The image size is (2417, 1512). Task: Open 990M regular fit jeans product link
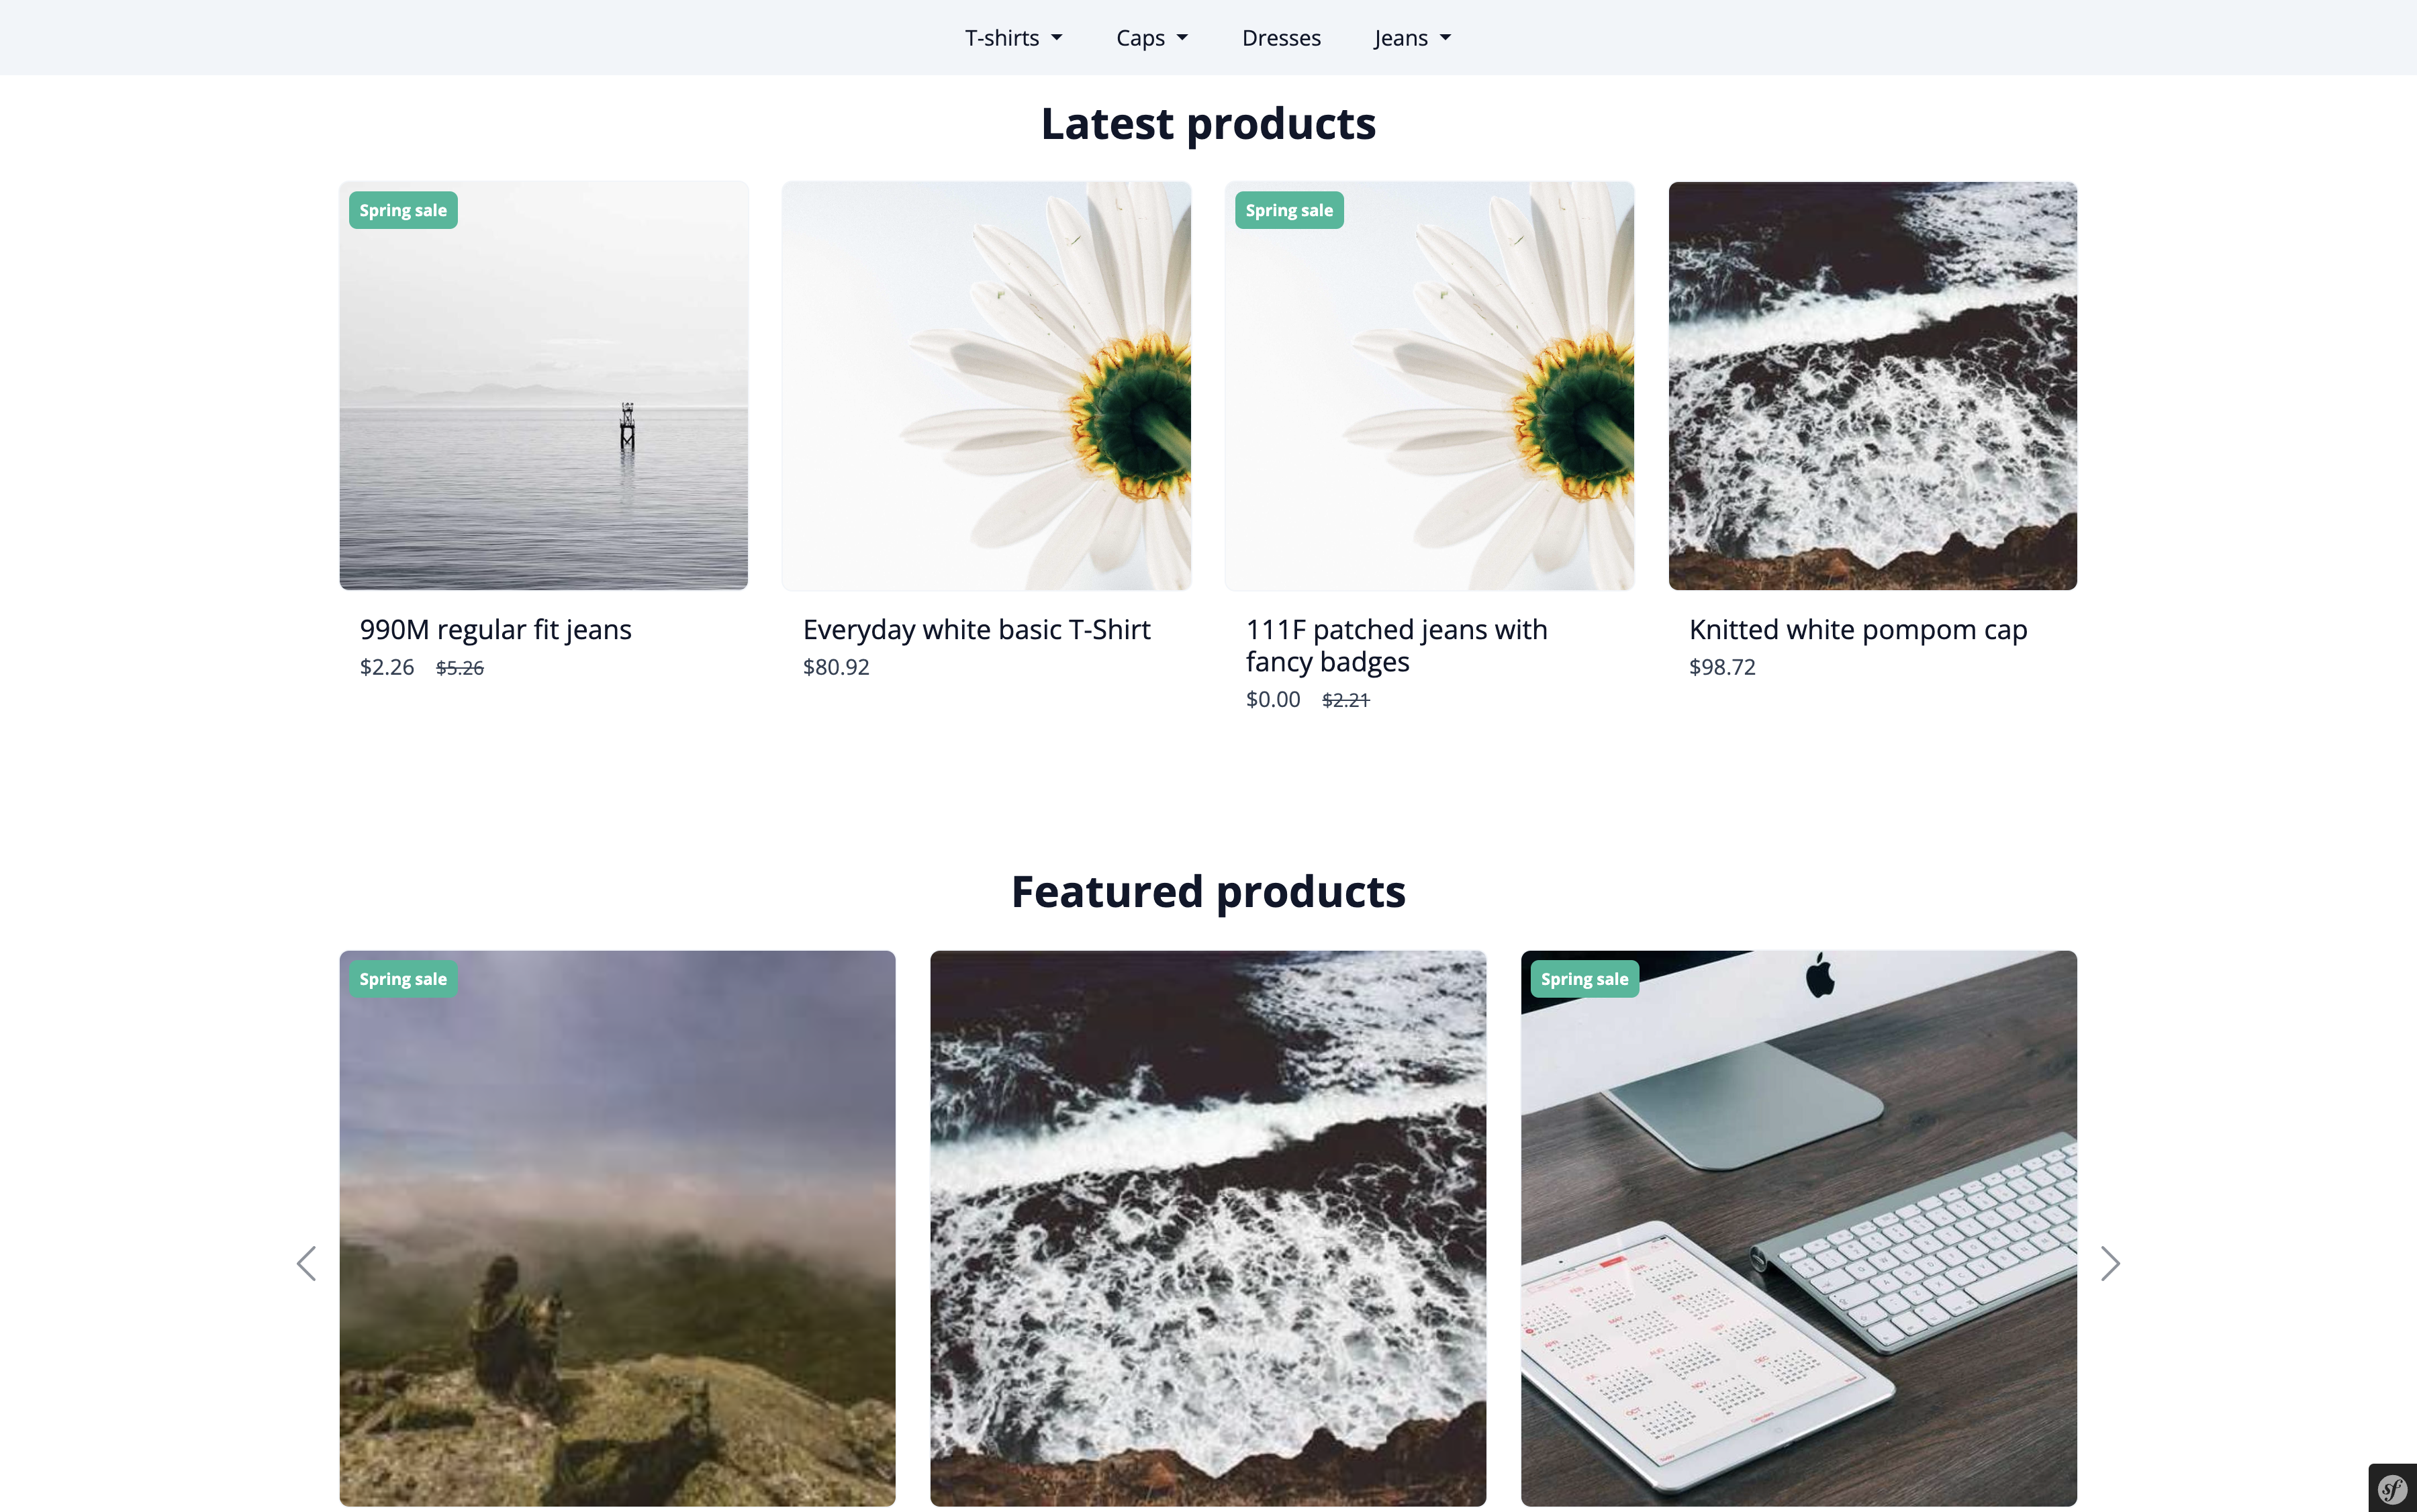point(495,629)
